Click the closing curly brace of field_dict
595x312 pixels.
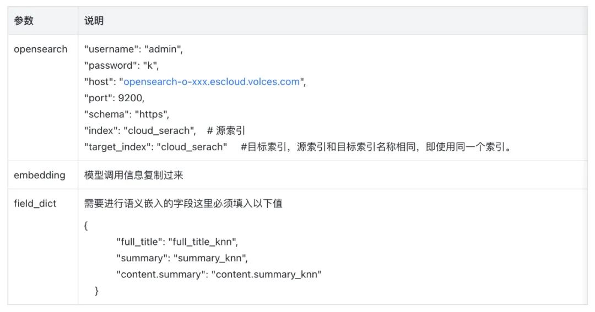(x=97, y=290)
